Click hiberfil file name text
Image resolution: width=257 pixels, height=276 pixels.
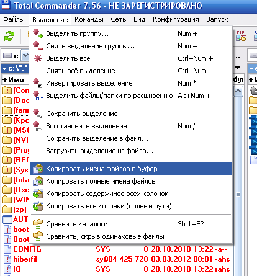(x=25, y=259)
